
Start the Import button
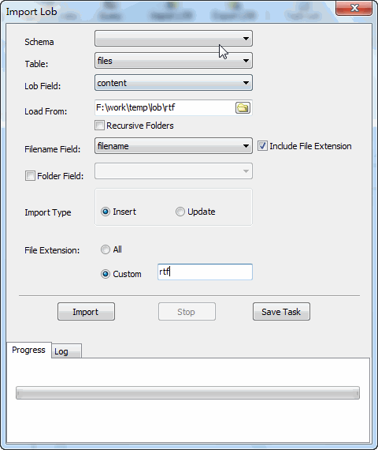pos(86,312)
